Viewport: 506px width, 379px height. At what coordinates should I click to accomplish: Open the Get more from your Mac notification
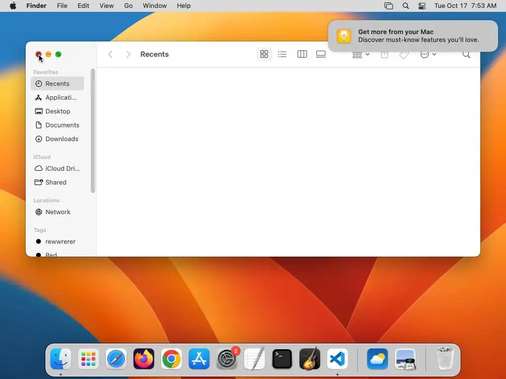coord(413,36)
